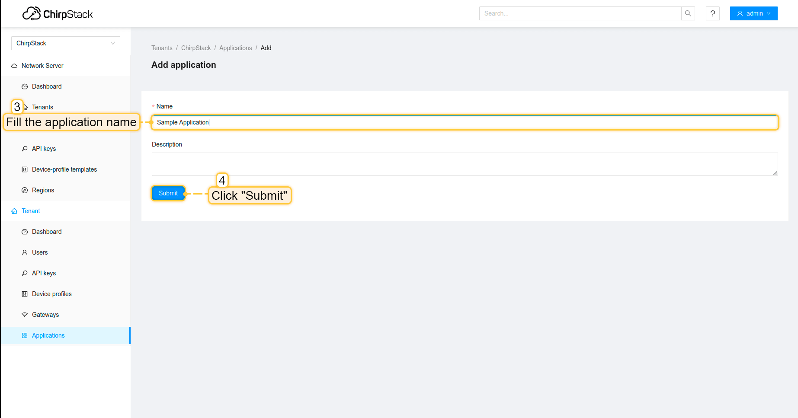This screenshot has width=798, height=418.
Task: Click the search magnifier icon button
Action: (688, 13)
